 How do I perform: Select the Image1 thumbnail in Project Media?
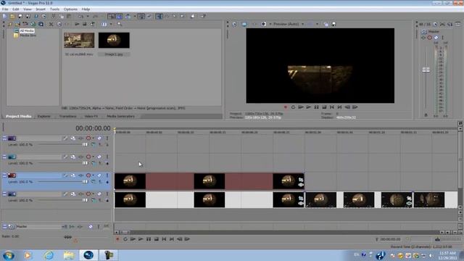[x=114, y=41]
